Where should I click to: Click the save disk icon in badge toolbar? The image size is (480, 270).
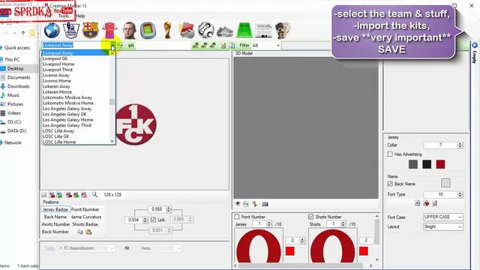[x=44, y=195]
